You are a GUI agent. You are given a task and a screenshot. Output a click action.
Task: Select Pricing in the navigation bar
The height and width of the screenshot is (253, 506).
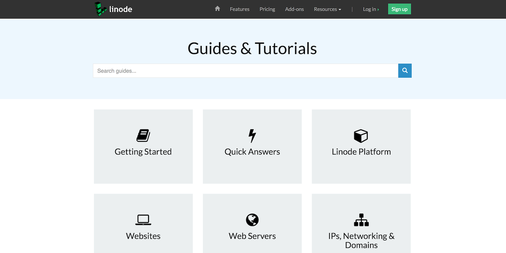(267, 9)
